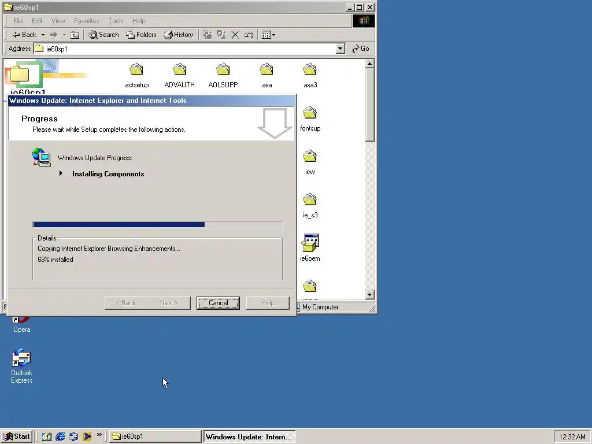Open the Search pane in Explorer
This screenshot has height=444, width=592.
(104, 35)
